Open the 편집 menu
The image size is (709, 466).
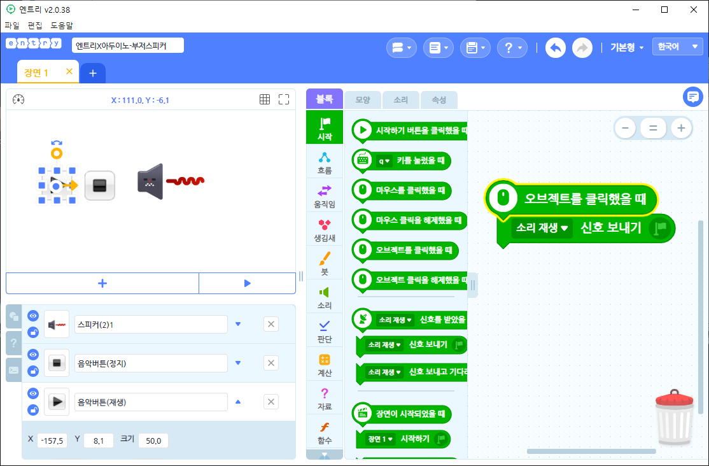(x=35, y=25)
